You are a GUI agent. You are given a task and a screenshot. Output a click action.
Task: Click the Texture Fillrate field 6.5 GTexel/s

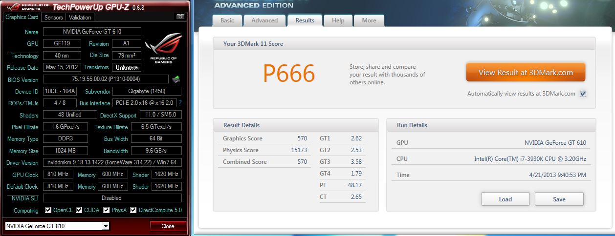156,127
